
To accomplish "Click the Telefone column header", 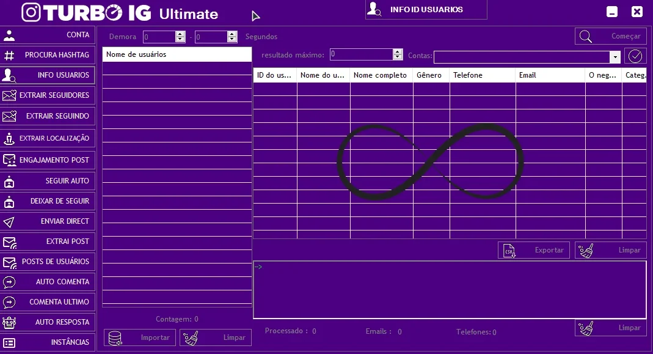I will click(483, 75).
